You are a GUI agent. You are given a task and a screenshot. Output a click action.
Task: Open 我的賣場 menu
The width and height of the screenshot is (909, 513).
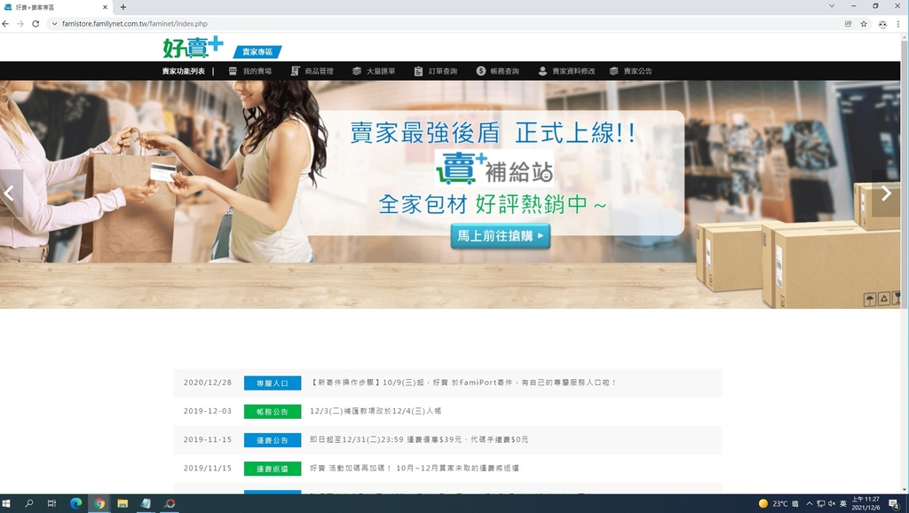pos(249,71)
